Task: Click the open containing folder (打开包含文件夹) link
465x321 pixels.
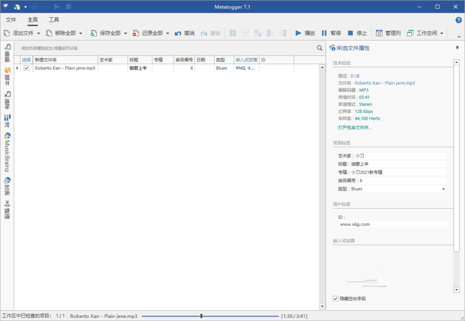Action: point(355,127)
